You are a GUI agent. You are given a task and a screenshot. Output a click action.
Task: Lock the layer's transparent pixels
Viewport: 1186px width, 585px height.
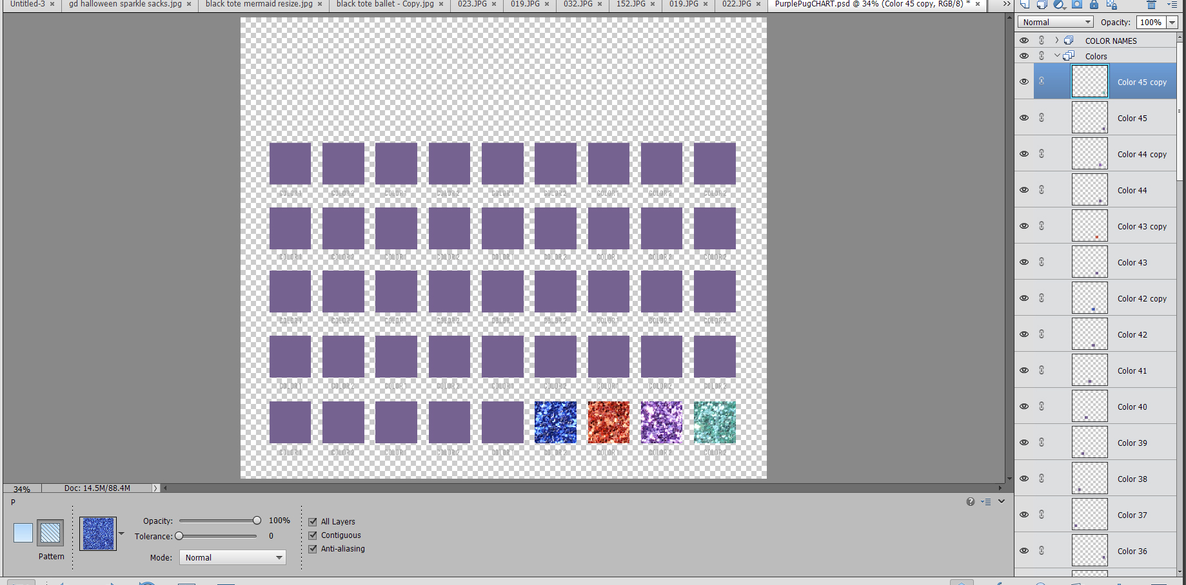click(1111, 5)
